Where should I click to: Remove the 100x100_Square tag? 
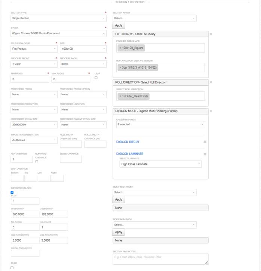pos(120,48)
